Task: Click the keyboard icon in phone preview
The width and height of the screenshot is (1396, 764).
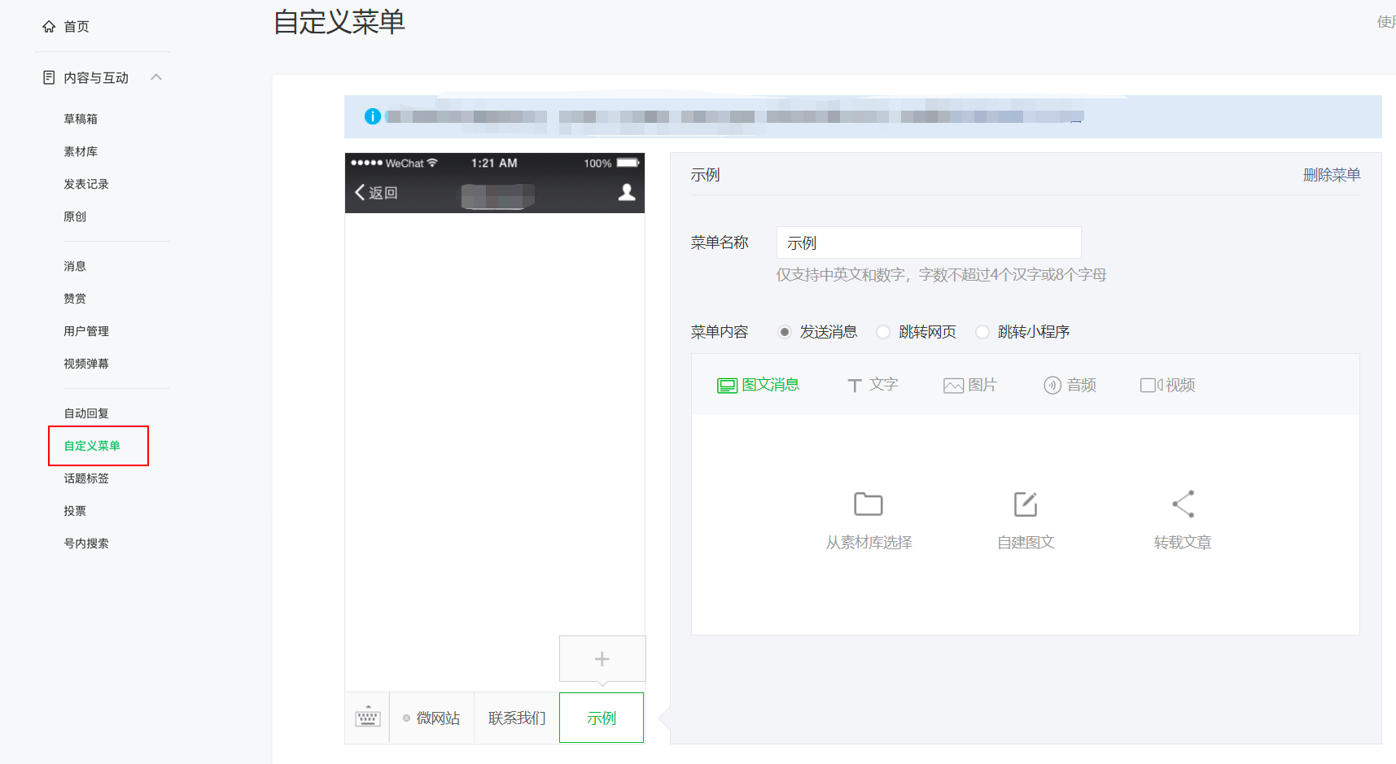Action: tap(367, 718)
